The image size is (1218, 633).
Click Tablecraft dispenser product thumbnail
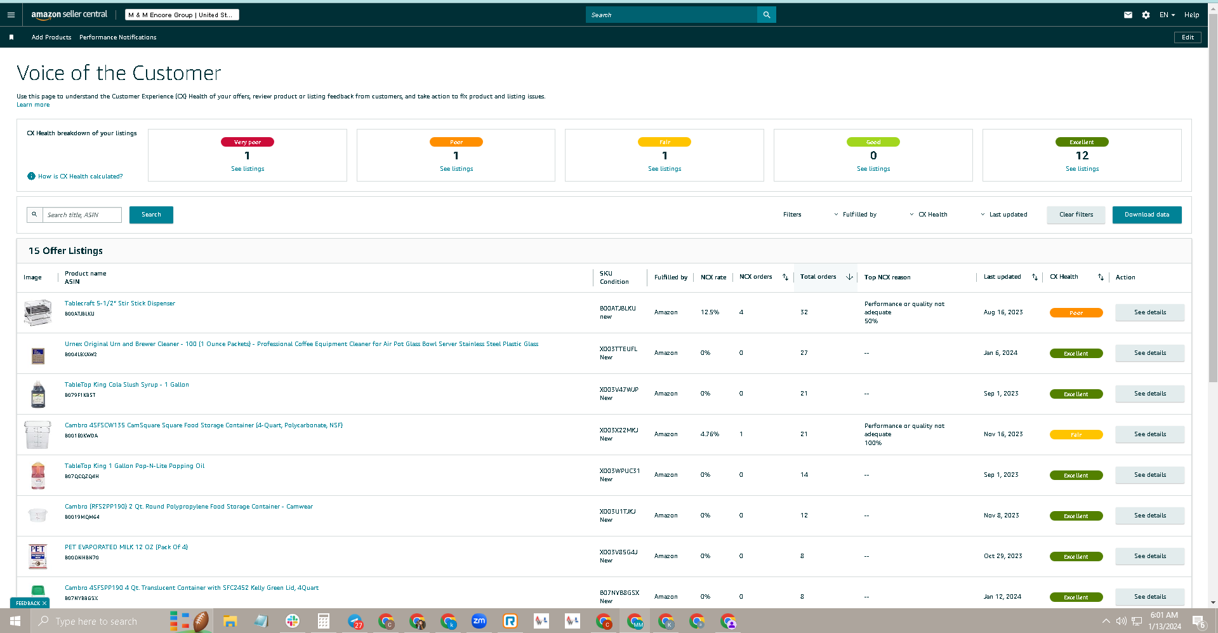point(38,312)
